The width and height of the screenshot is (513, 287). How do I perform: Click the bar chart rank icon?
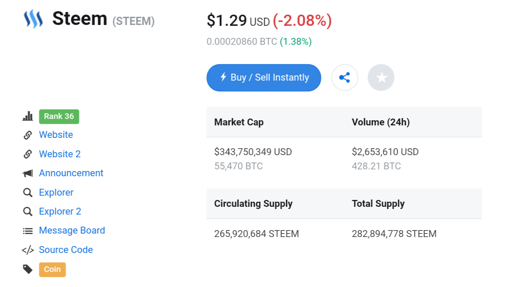pos(28,116)
